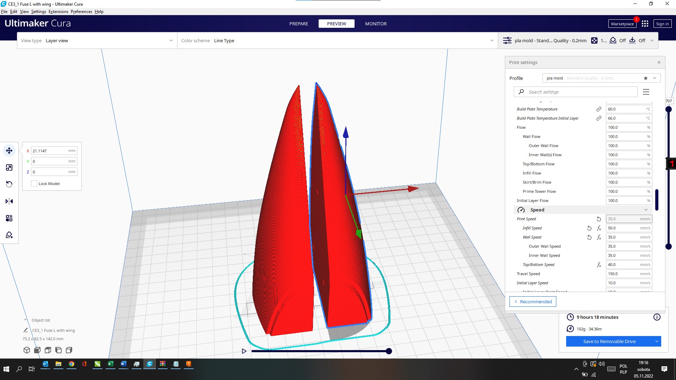This screenshot has height=380, width=676.
Task: Click the 3D view cube icon
Action: coord(27,350)
